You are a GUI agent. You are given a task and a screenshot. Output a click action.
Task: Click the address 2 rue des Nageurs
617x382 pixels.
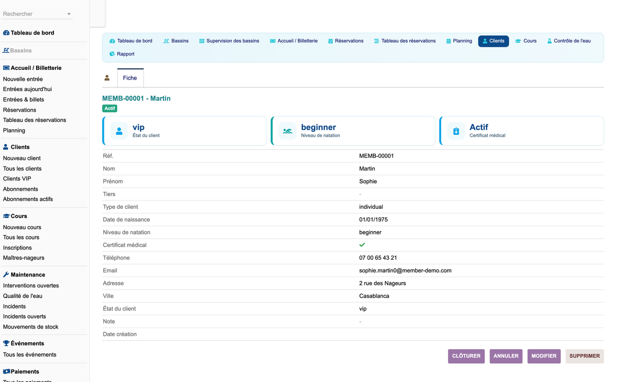(x=383, y=283)
